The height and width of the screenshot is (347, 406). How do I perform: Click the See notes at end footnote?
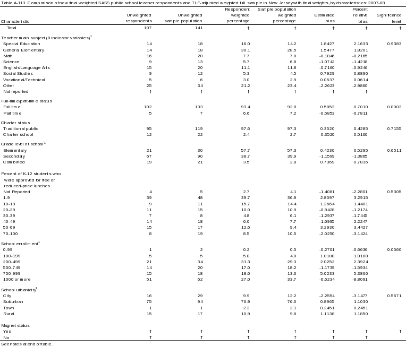26,344
